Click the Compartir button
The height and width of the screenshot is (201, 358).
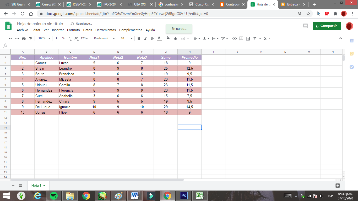tap(327, 26)
